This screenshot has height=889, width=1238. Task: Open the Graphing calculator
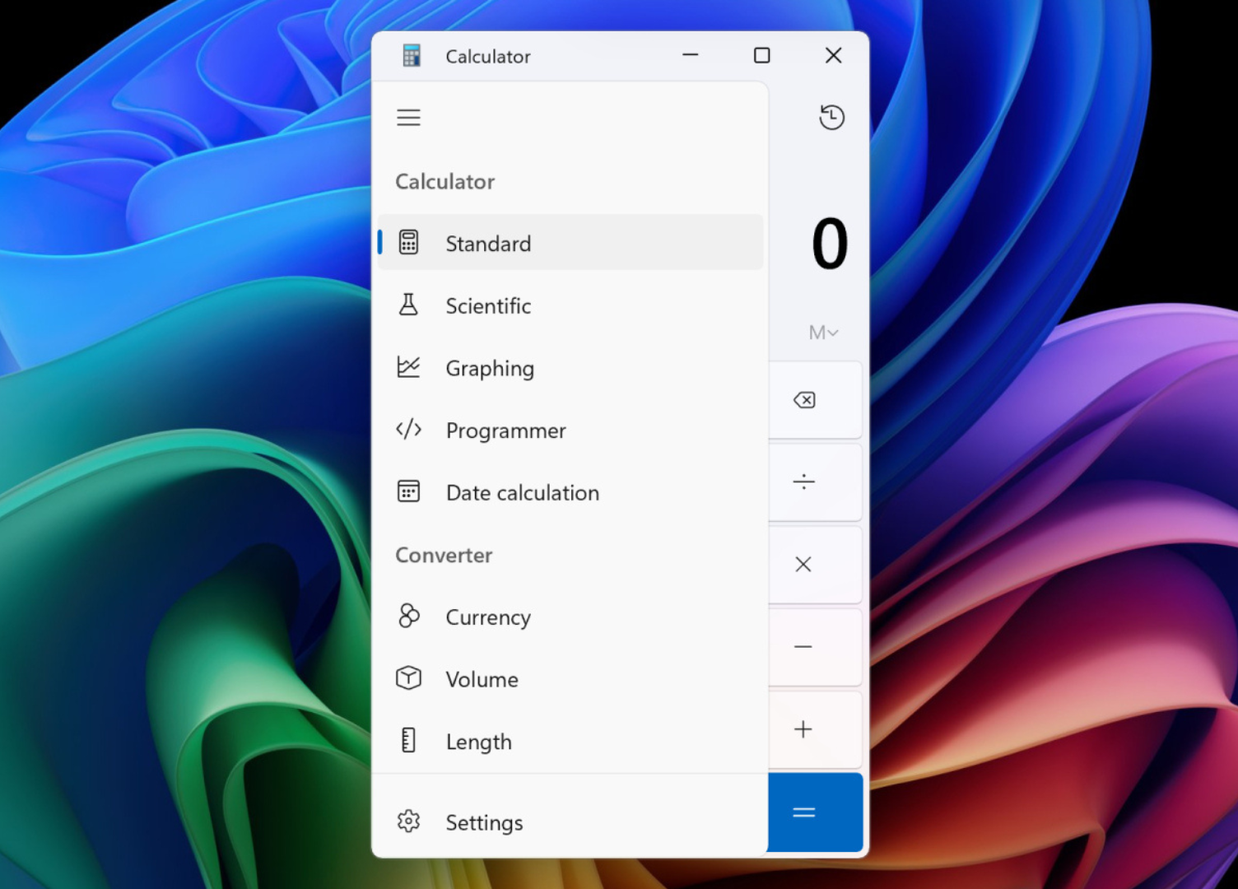(x=571, y=368)
